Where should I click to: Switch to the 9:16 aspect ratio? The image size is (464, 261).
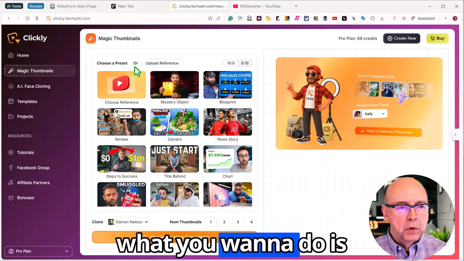tap(245, 63)
